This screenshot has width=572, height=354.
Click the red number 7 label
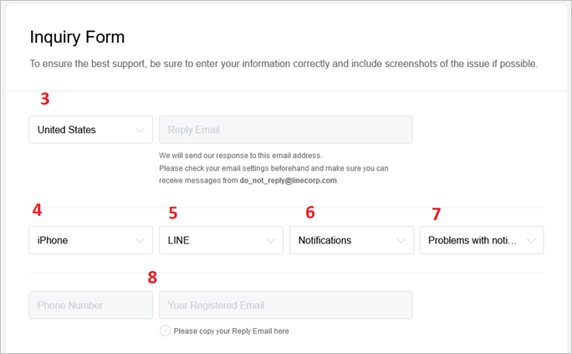tap(436, 214)
